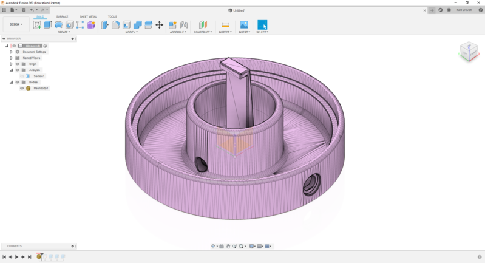Choose the Press Pull modify tool
Viewport: 485px width, 263px height.
pyautogui.click(x=105, y=25)
